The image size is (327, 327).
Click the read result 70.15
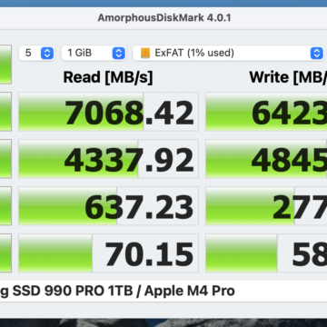click(108, 253)
